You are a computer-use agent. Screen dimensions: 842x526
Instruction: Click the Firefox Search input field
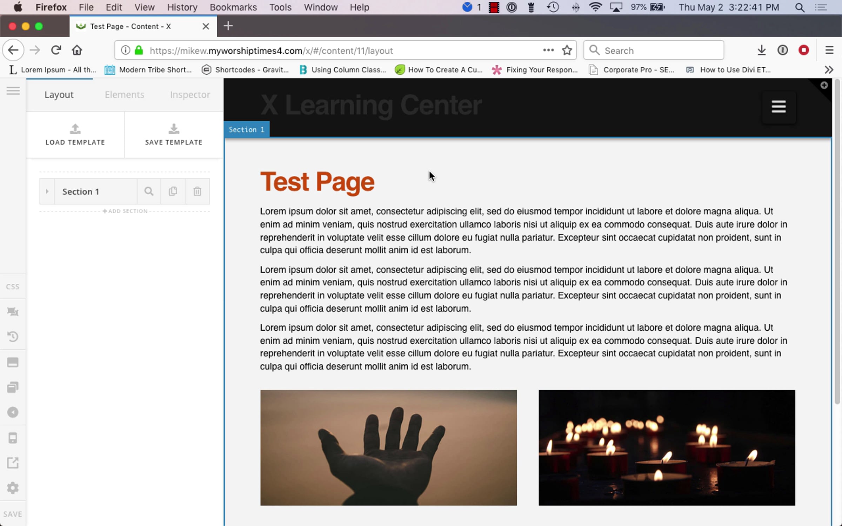coord(660,50)
